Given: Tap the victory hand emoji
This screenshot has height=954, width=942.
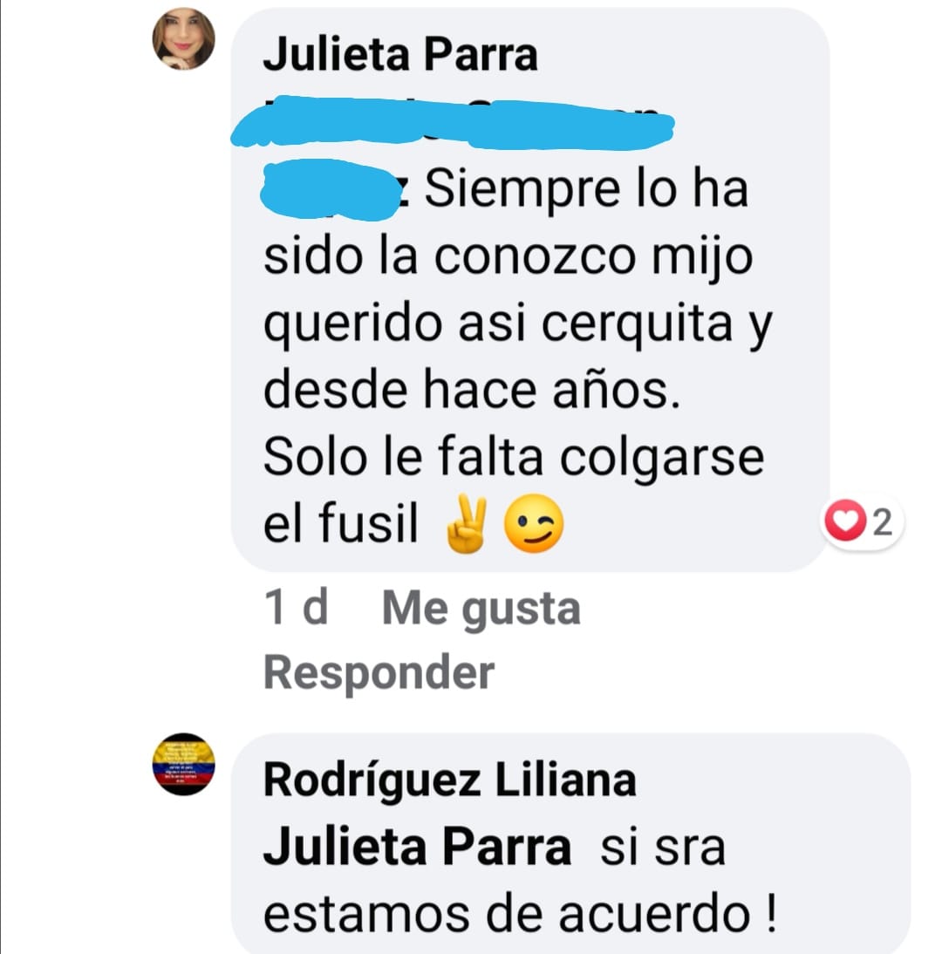Looking at the screenshot, I should click(466, 524).
